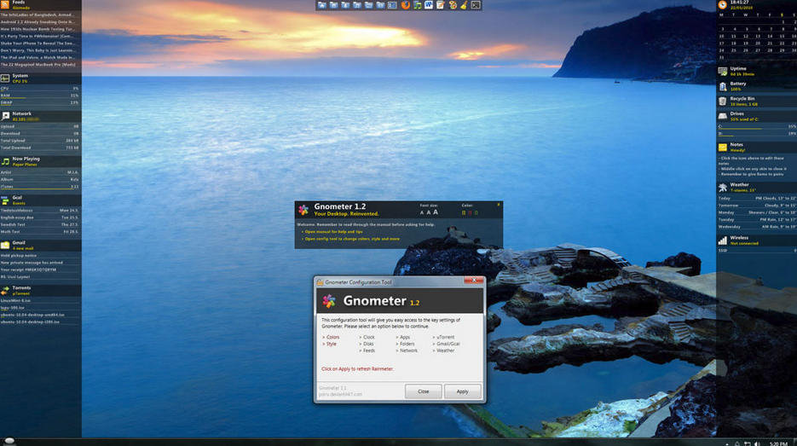Open the Network option in Configuration Tool
797x446 pixels.
click(x=407, y=350)
